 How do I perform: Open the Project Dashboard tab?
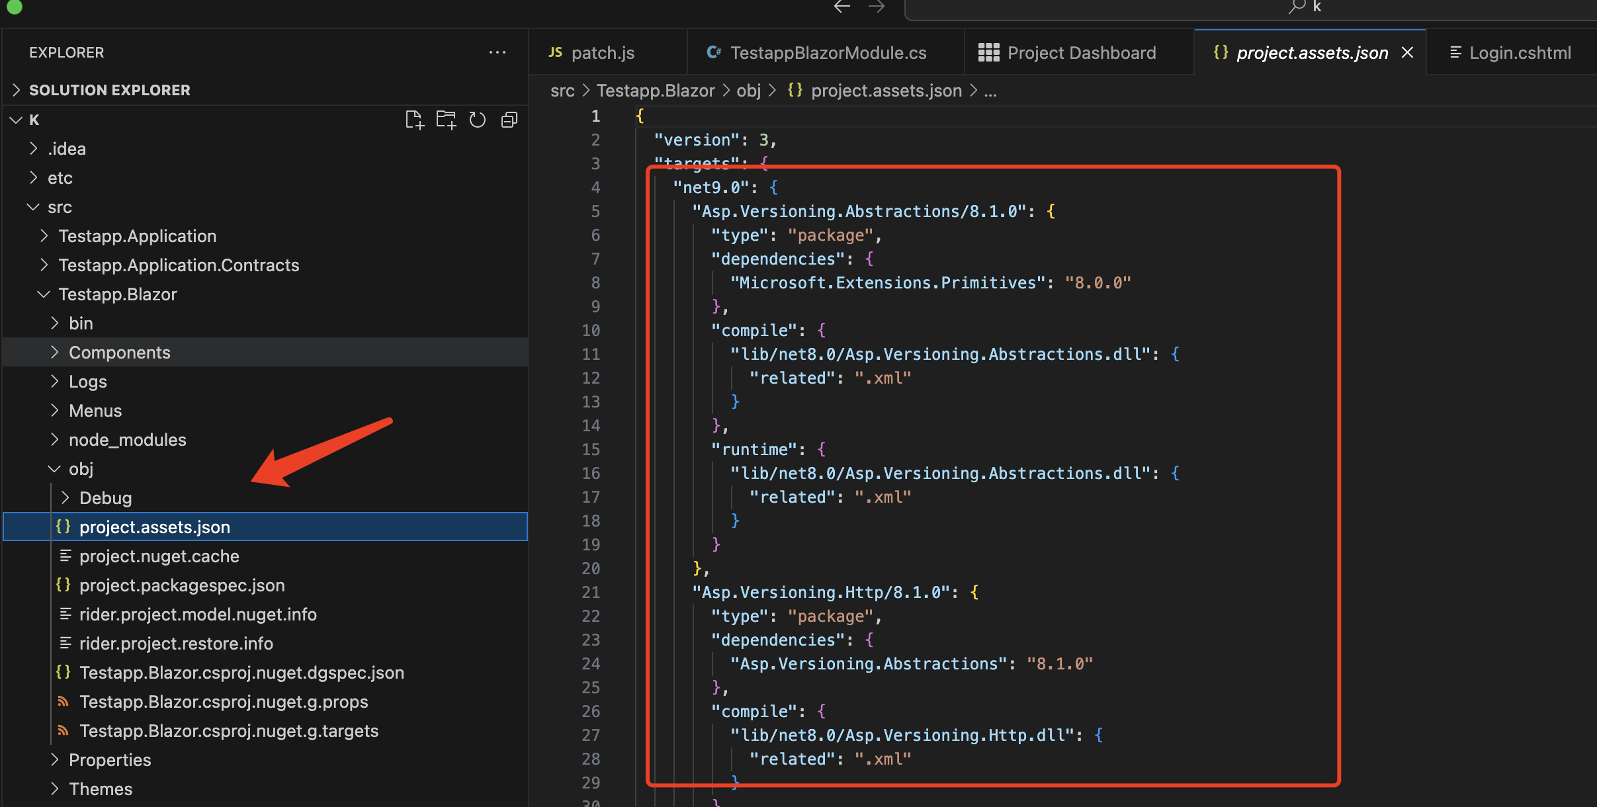pyautogui.click(x=1080, y=53)
